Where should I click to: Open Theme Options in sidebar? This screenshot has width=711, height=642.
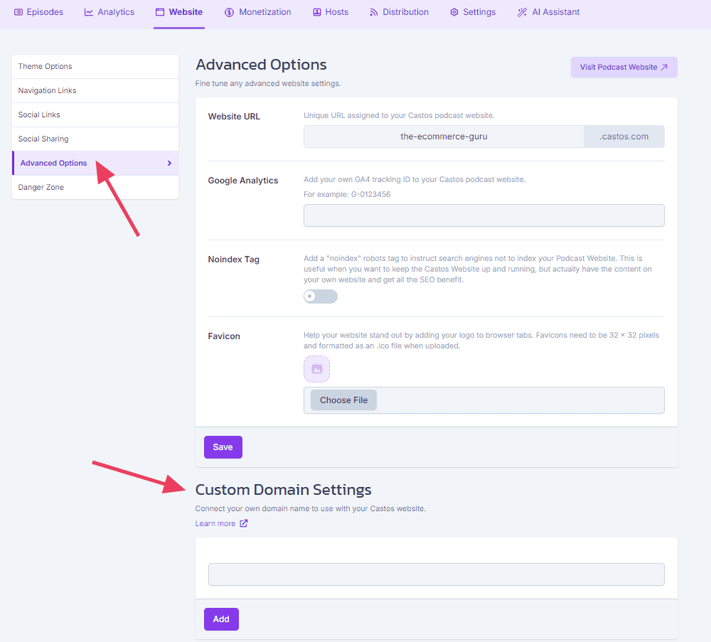point(95,67)
